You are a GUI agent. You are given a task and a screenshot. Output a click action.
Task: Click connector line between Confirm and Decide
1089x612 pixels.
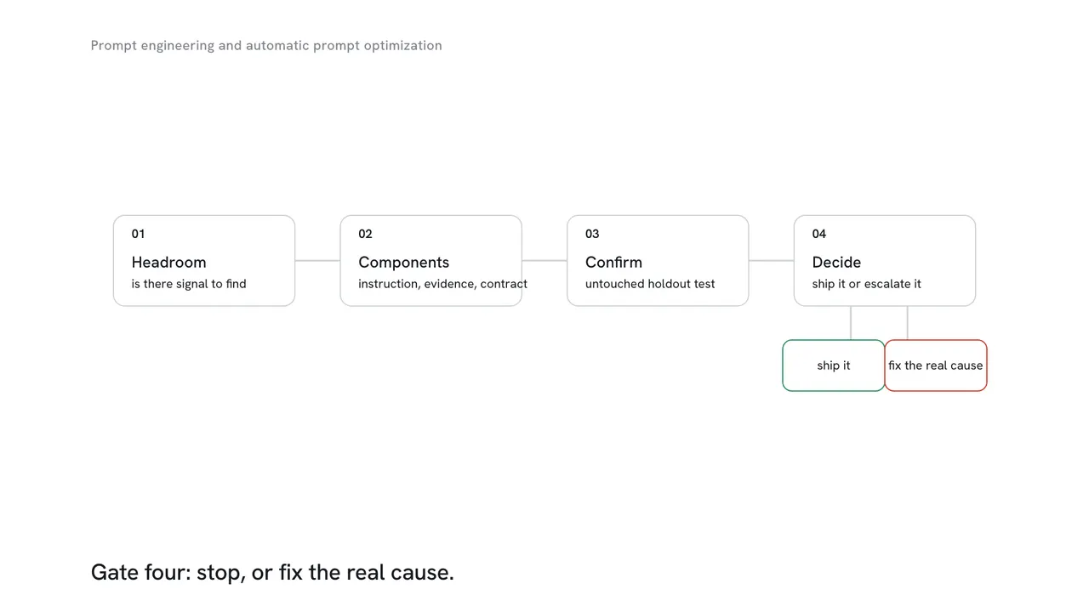pyautogui.click(x=771, y=260)
